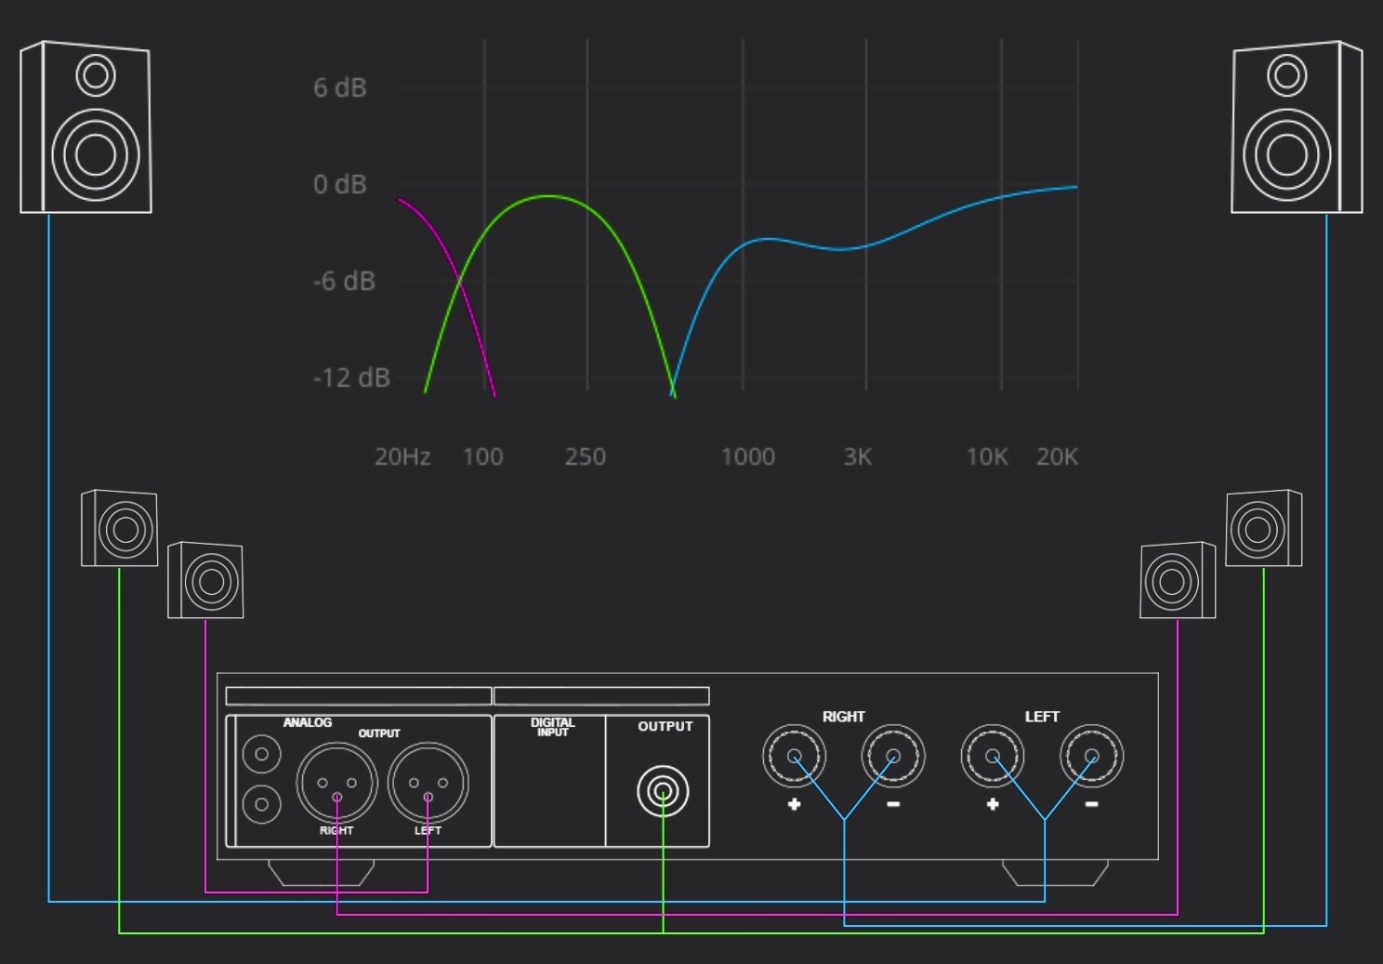
Task: Click the 1000 frequency axis label
Action: pyautogui.click(x=747, y=456)
